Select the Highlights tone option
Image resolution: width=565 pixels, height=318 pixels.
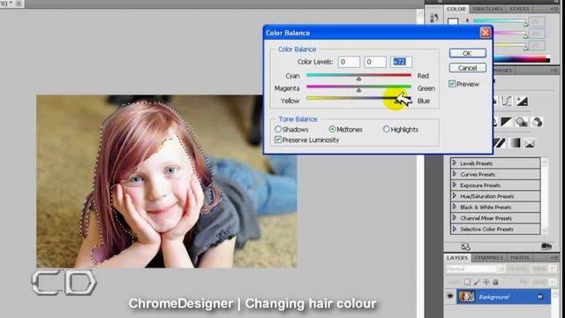[x=387, y=129]
